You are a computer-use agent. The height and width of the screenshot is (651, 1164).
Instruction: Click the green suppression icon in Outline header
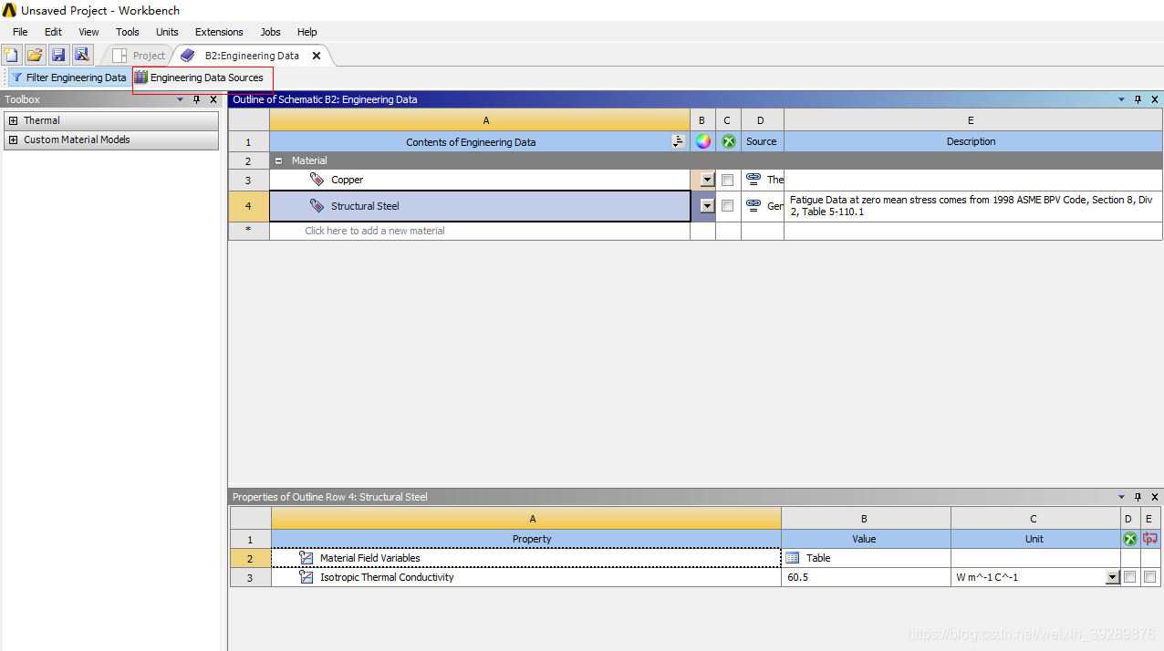(728, 141)
